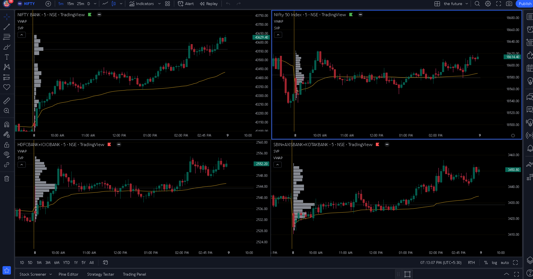Image resolution: width=533 pixels, height=279 pixels.
Task: Remove all drawings with the trash icon
Action: point(7,178)
